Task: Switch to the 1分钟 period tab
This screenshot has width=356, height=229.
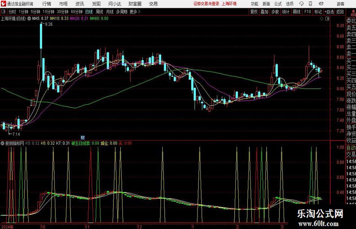Action: [23, 12]
